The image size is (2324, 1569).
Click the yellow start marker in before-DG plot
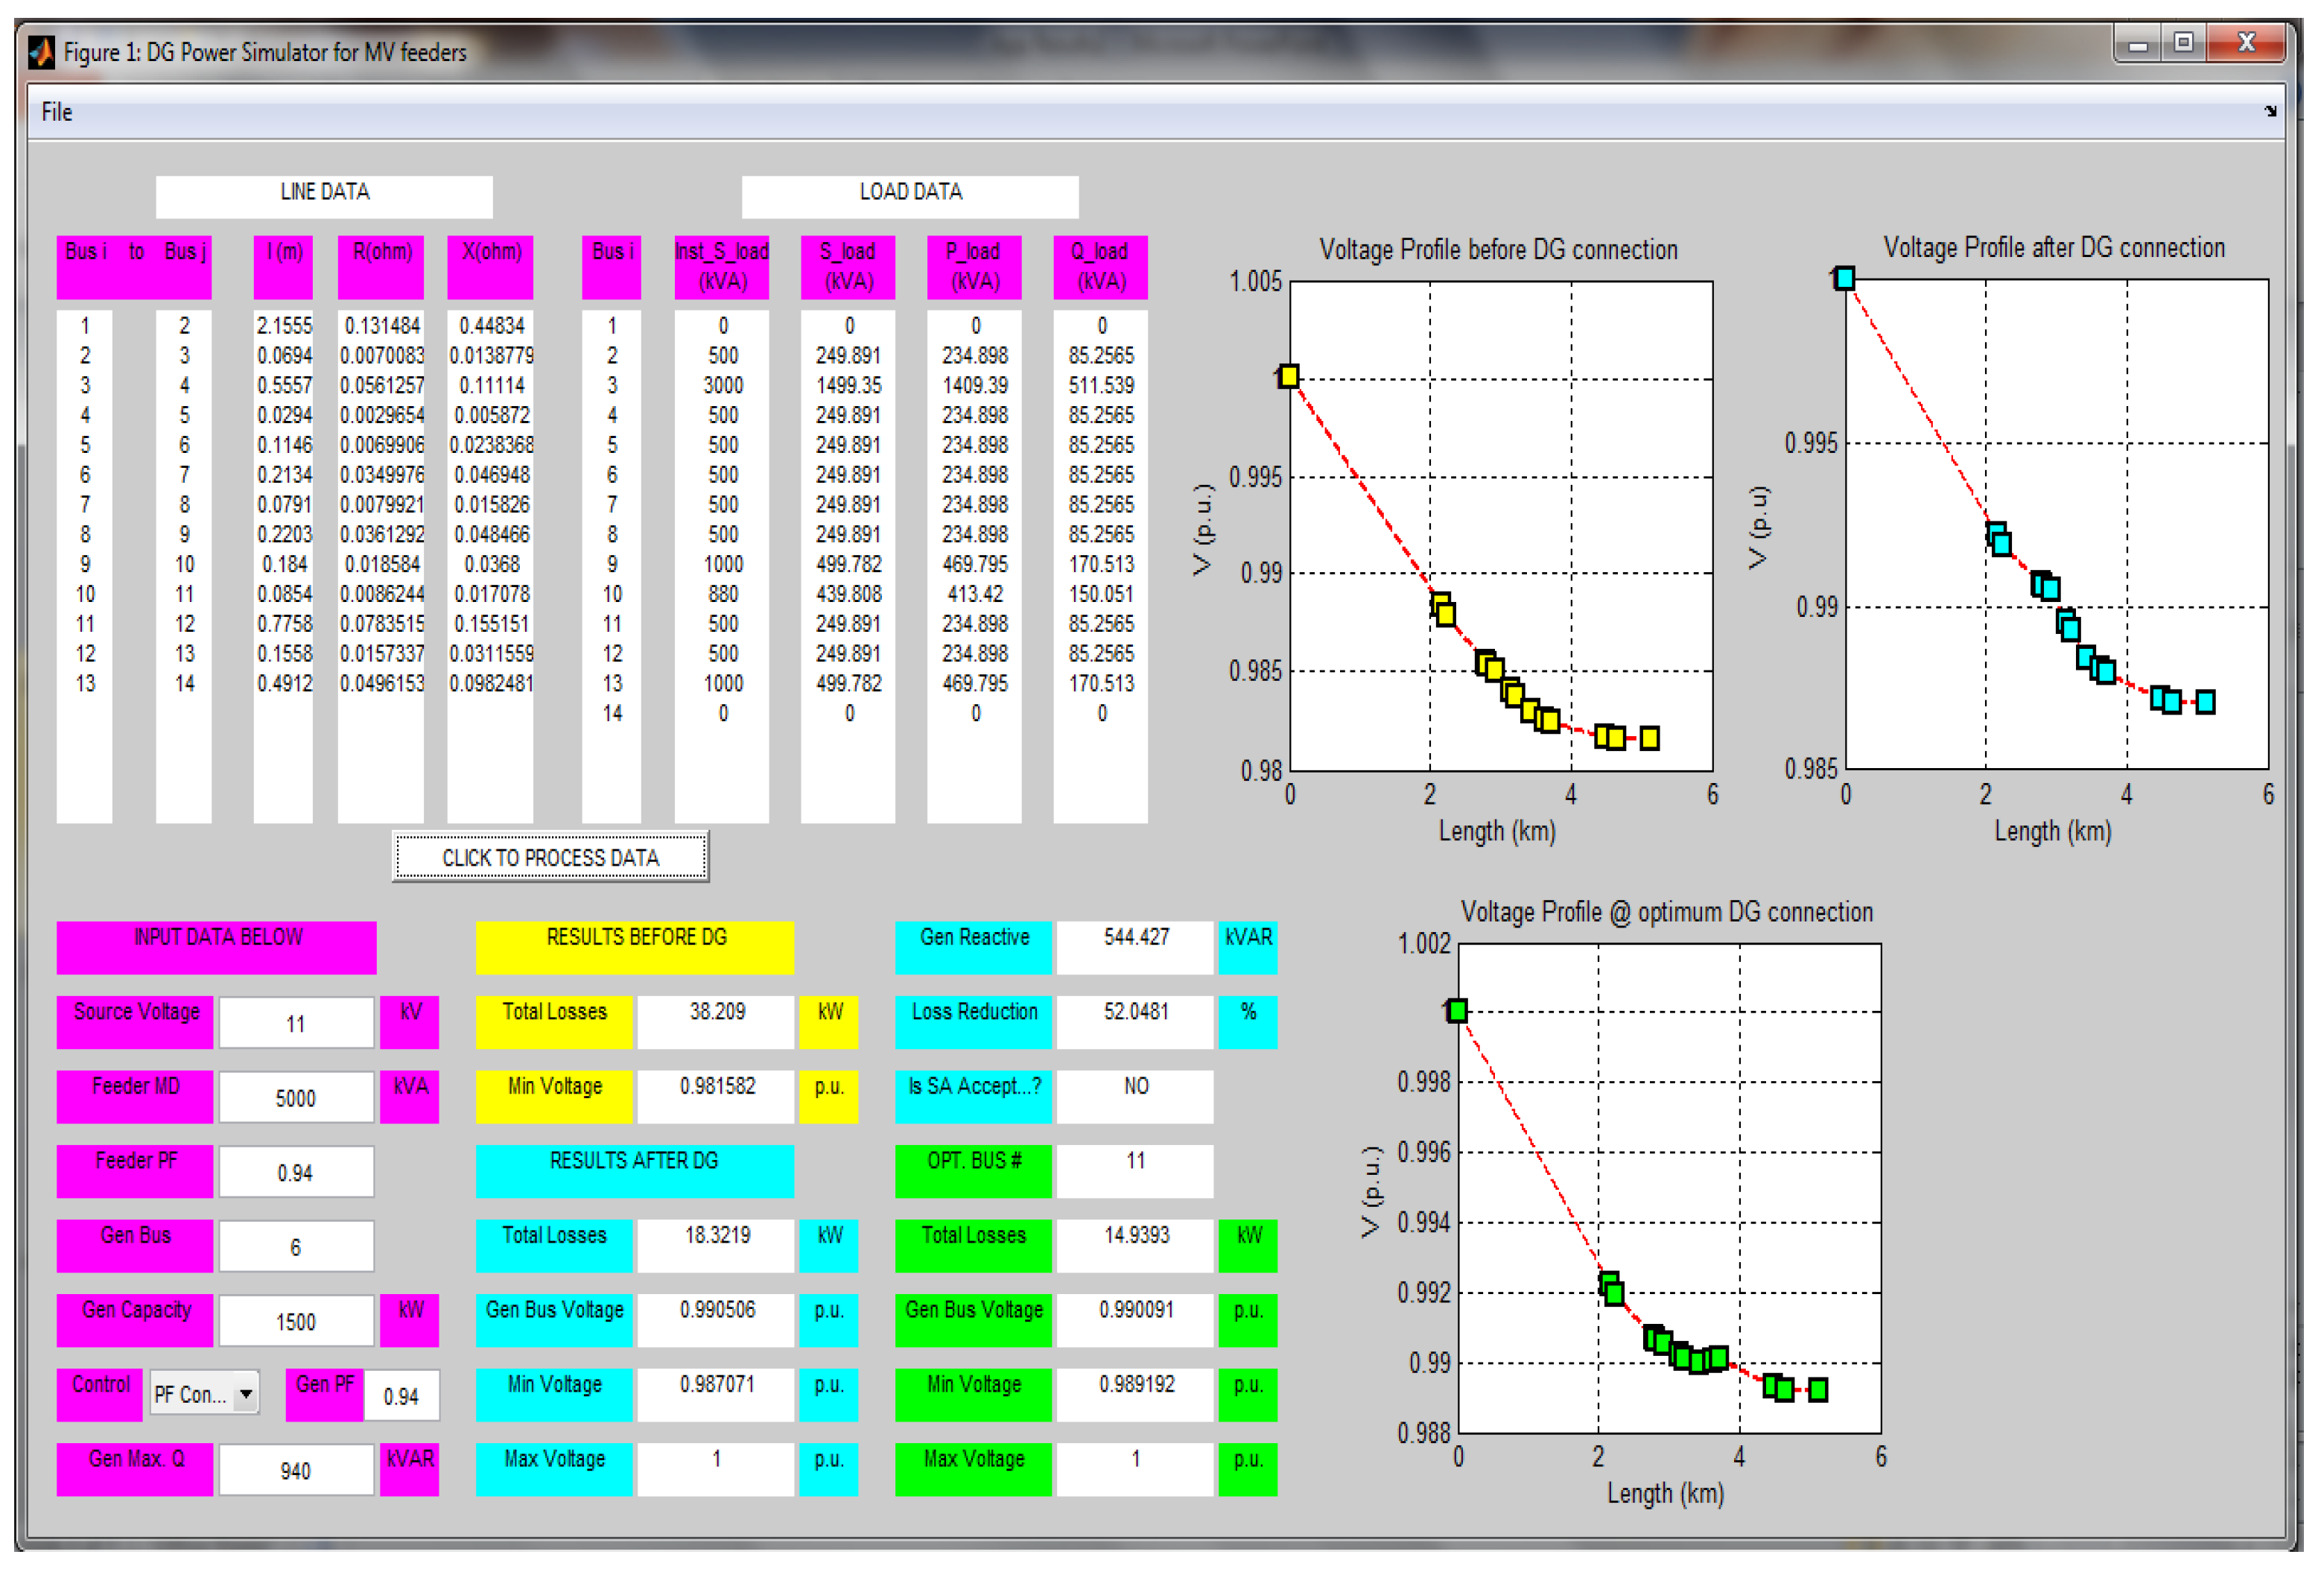pyautogui.click(x=1289, y=376)
